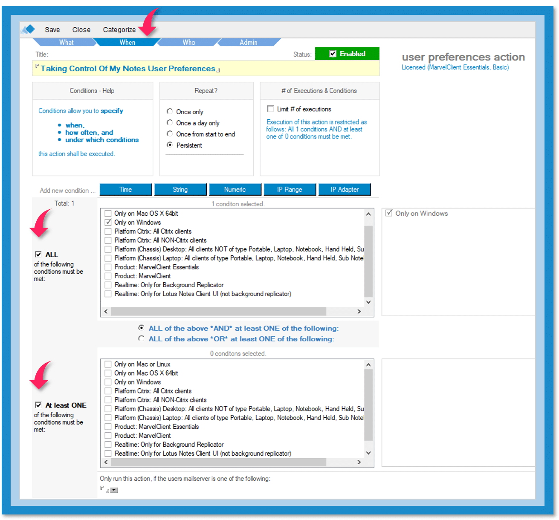Screen dimensions: 559x520
Task: Select the Once a day only option
Action: 170,123
